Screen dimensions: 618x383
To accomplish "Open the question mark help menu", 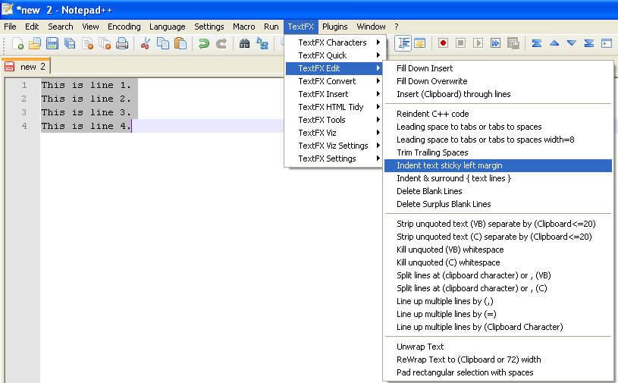I will click(397, 27).
